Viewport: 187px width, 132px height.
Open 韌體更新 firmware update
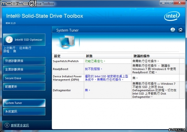pyautogui.click(x=24, y=87)
